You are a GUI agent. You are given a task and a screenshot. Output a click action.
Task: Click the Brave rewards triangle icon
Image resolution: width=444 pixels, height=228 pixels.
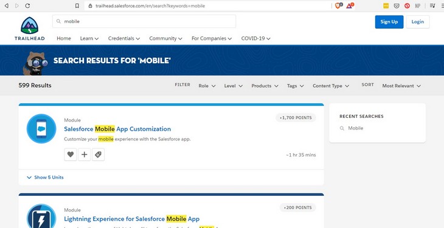(350, 5)
